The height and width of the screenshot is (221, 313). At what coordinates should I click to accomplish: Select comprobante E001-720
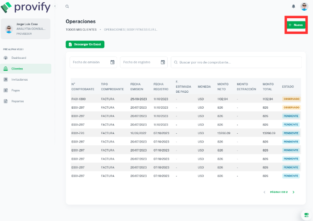(x=78, y=133)
